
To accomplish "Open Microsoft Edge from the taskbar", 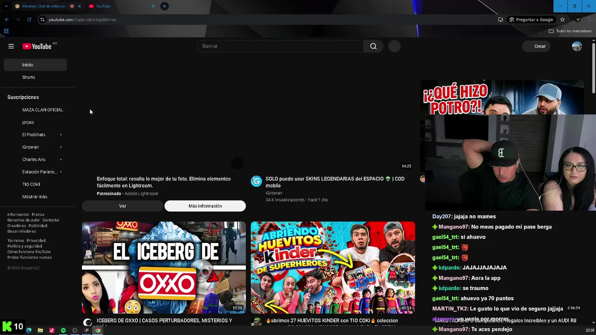I will (x=29, y=330).
